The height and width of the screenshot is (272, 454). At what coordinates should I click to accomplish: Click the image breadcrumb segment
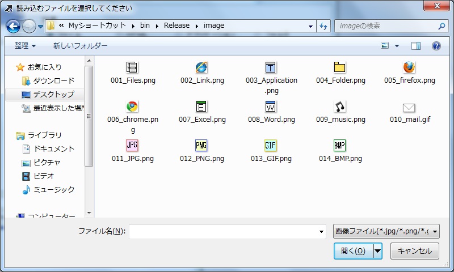pyautogui.click(x=214, y=25)
